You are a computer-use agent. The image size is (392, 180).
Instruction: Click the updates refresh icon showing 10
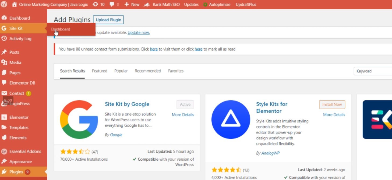tap(95, 5)
